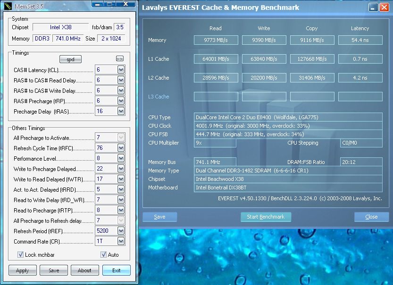Click the Exit button in MemSet
Viewport: 393px width, 285px height.
[x=116, y=270]
